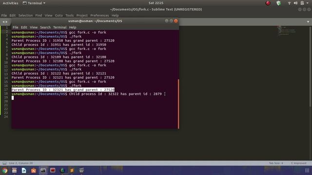
Task: Open the terminal window's Terminal menu
Action: coord(59,27)
